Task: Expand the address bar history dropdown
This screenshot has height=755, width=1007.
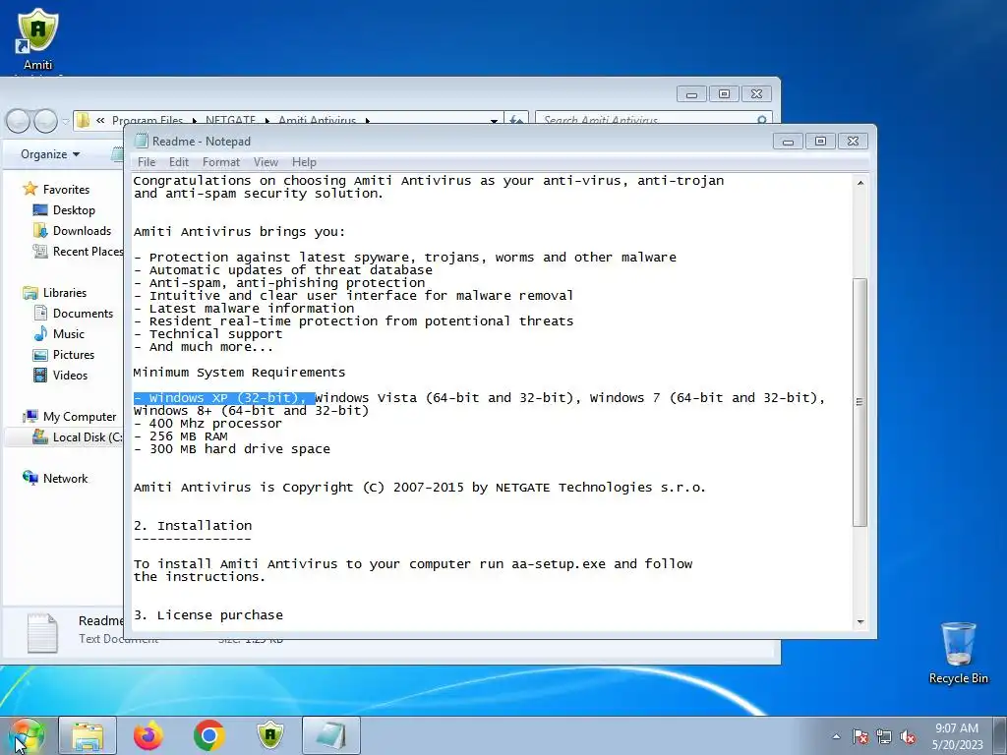Action: pyautogui.click(x=494, y=120)
